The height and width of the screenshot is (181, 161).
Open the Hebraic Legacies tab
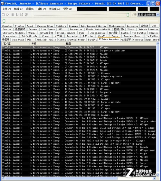(148, 30)
